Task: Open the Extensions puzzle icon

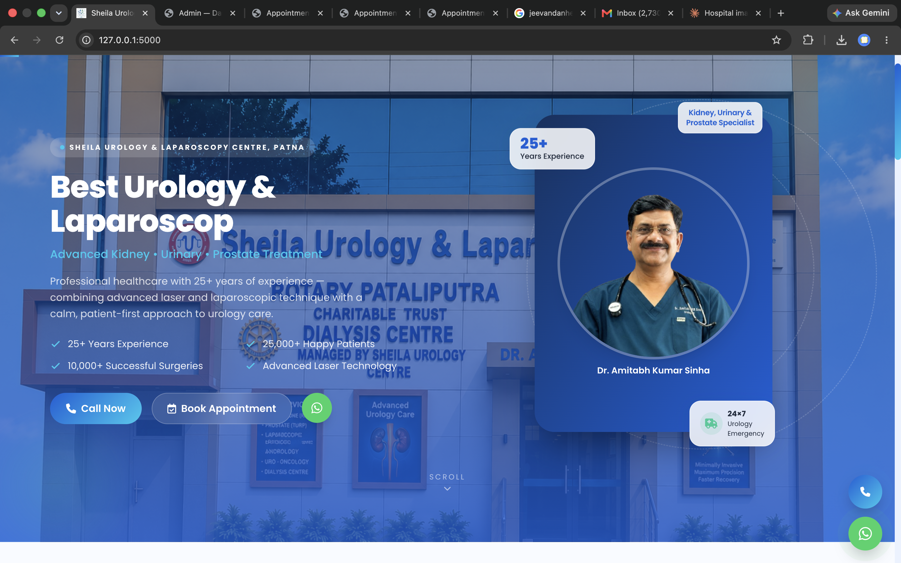Action: click(x=808, y=40)
